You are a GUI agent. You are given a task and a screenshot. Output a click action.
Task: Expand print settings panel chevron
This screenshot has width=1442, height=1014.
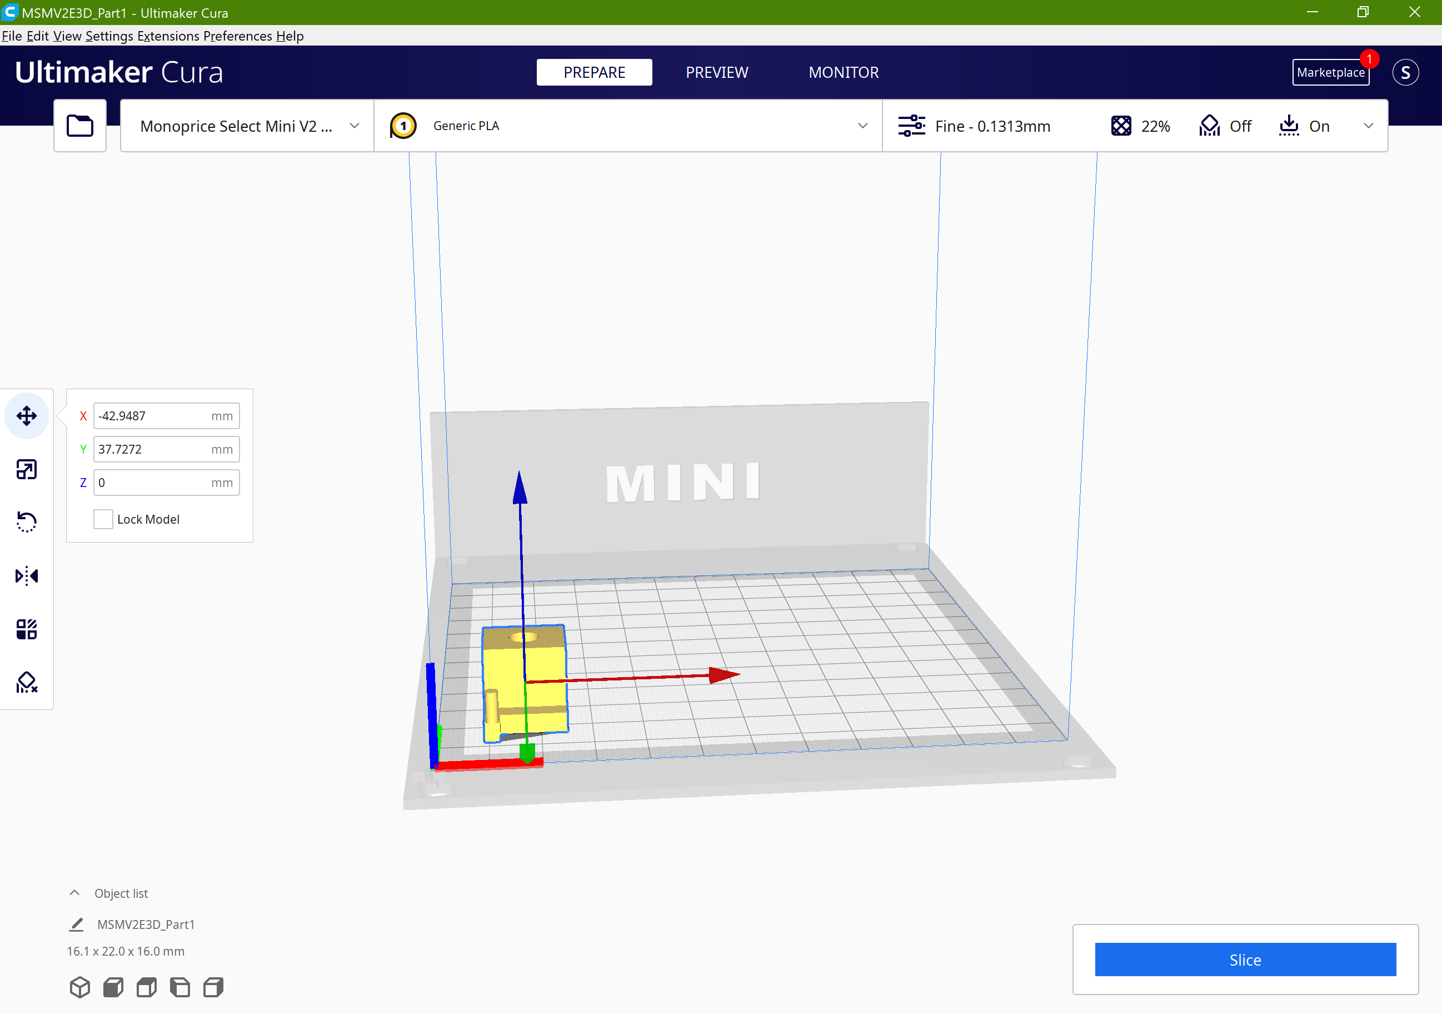click(1368, 126)
